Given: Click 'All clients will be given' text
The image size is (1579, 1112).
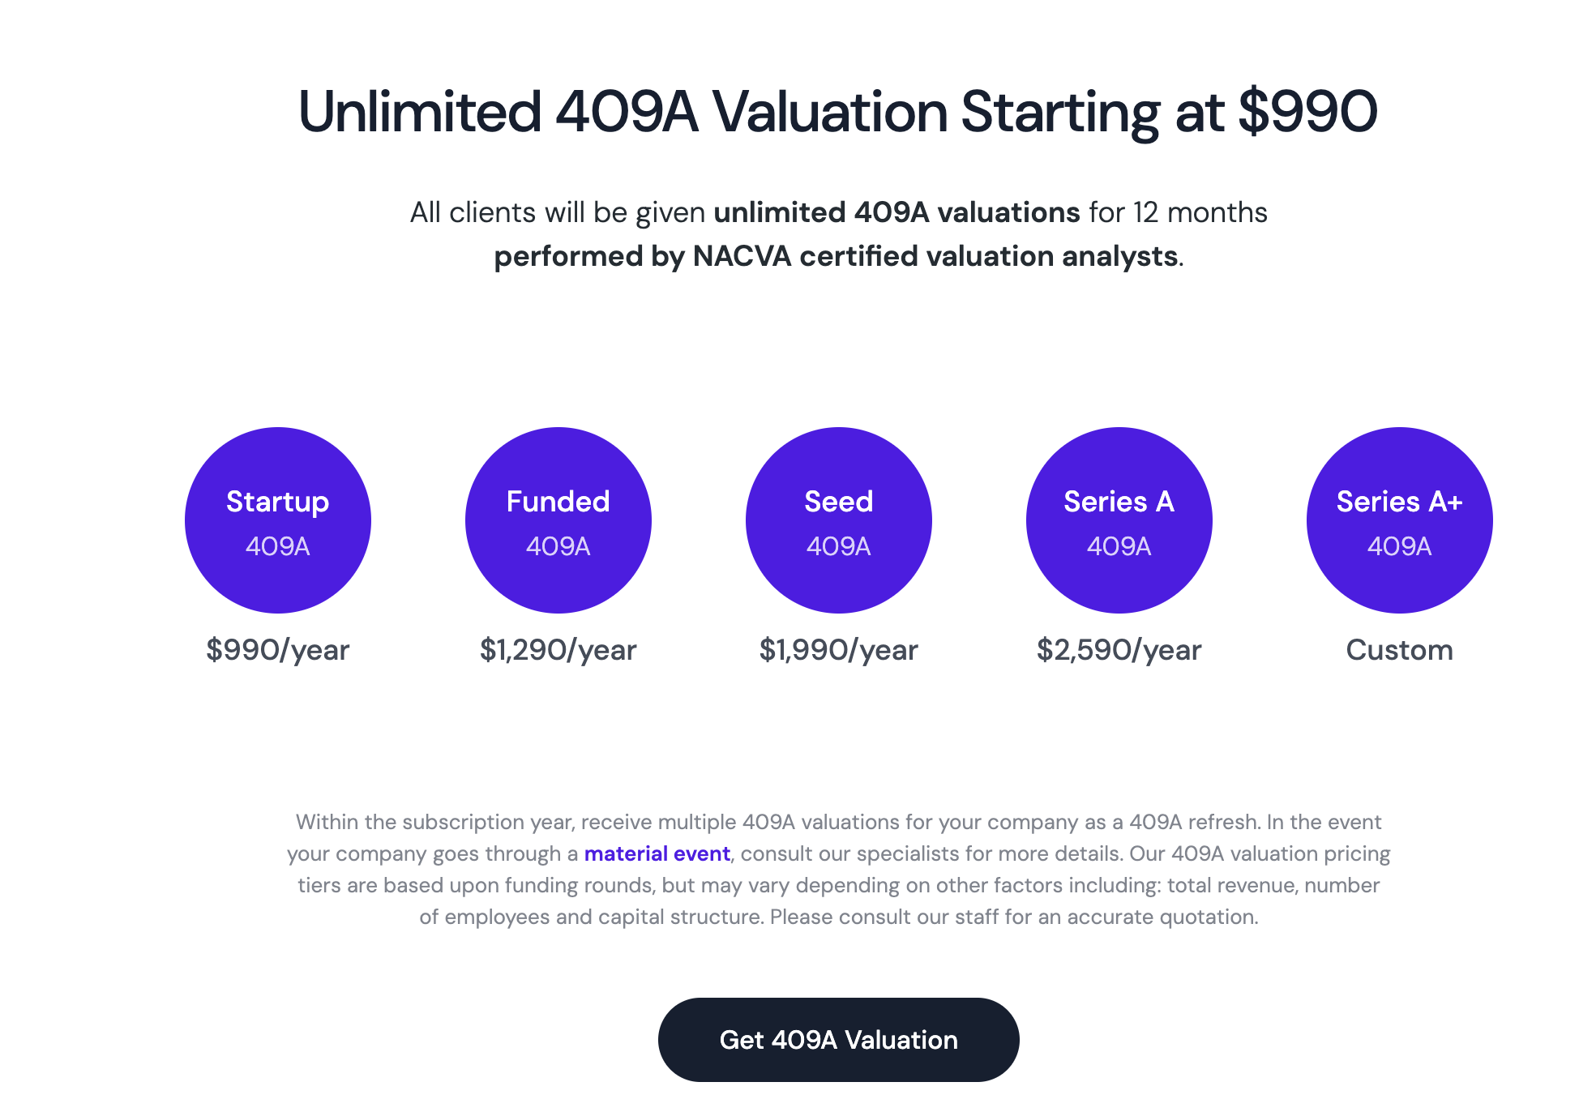Looking at the screenshot, I should point(558,212).
